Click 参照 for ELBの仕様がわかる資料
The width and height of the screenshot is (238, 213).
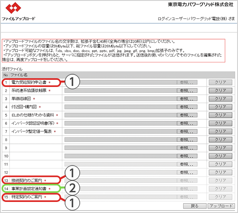coord(187,115)
